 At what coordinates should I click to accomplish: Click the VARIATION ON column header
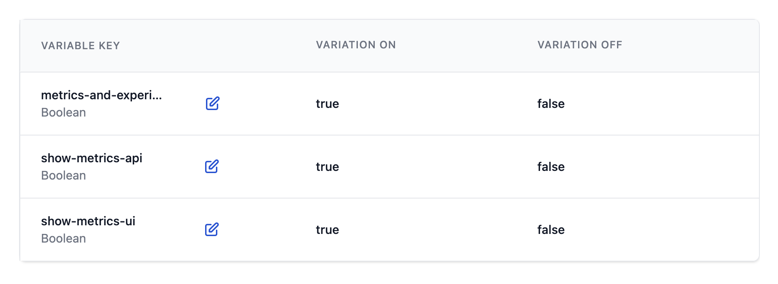click(356, 45)
